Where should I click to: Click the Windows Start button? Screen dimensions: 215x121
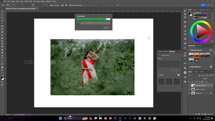(x=60, y=118)
